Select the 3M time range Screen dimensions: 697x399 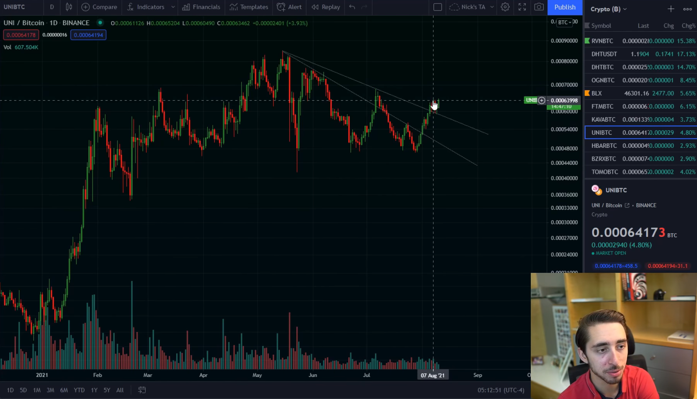[x=50, y=390]
